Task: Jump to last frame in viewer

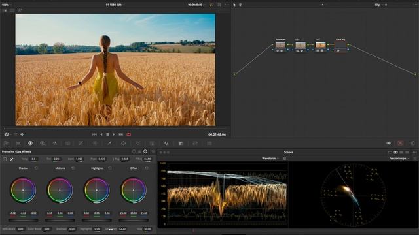Action: pos(120,134)
